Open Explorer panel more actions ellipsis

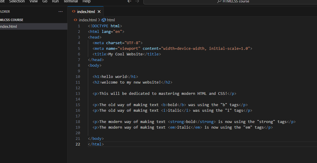[x=61, y=12]
